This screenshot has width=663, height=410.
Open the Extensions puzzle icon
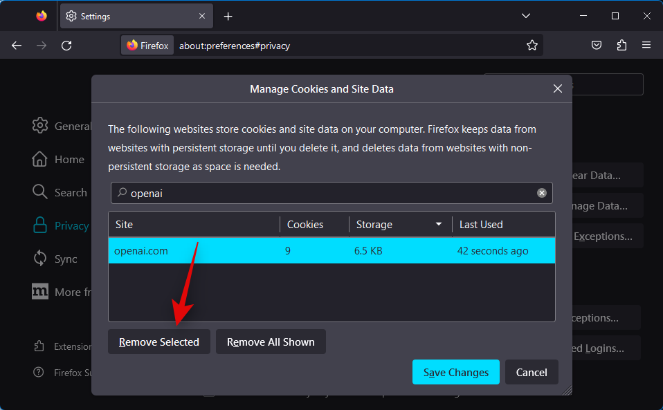tap(621, 46)
